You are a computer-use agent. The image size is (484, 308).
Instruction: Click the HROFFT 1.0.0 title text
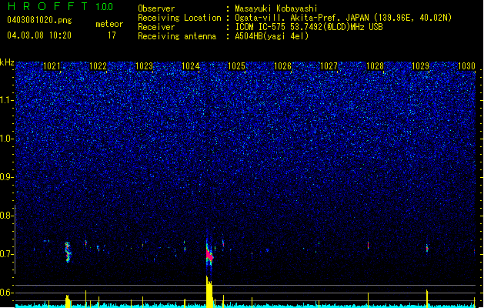coord(61,6)
